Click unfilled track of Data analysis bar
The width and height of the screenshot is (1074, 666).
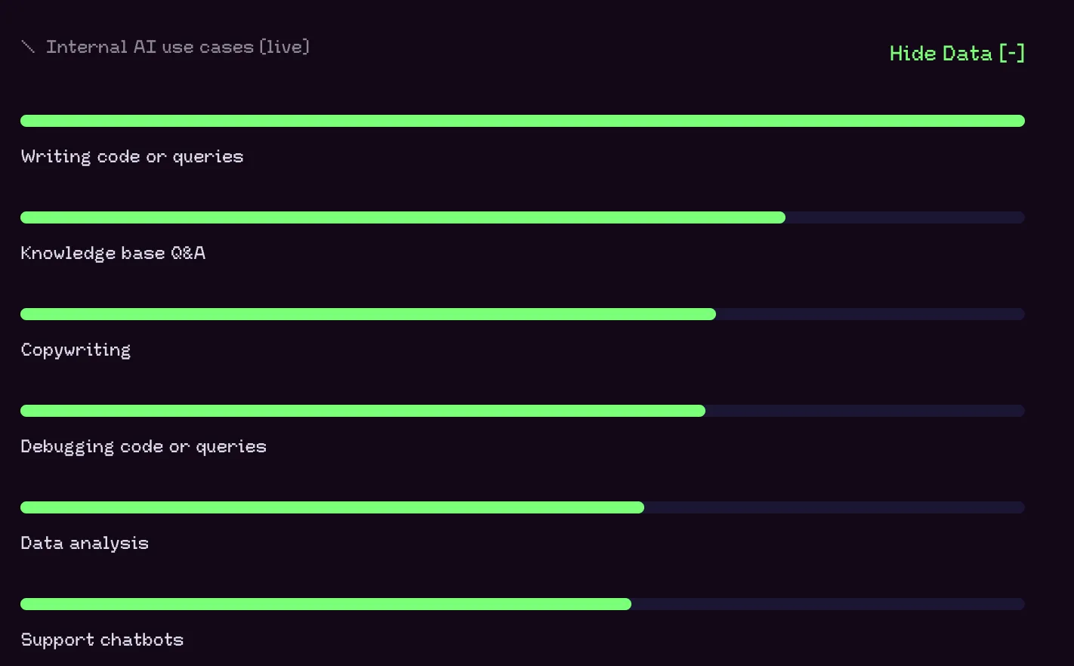835,507
